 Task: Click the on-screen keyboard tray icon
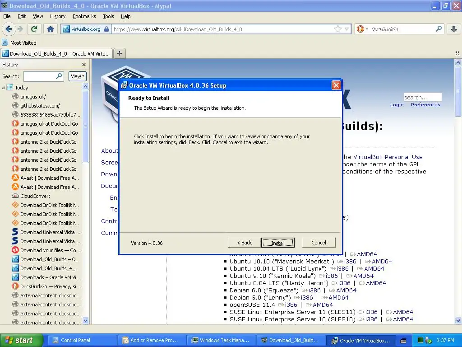pos(403,341)
